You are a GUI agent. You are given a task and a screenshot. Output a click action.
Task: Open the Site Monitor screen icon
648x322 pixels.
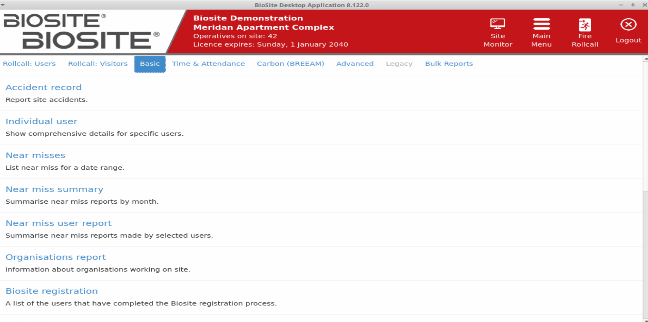498,24
